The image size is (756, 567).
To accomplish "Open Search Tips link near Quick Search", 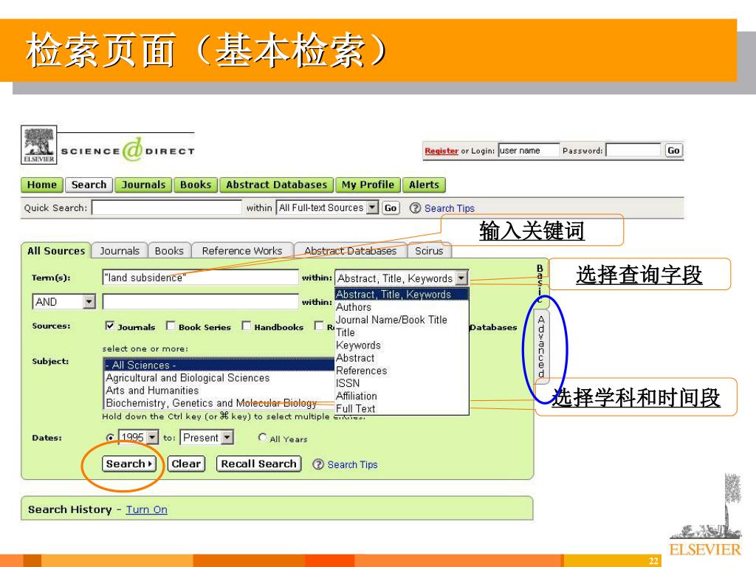I will coord(450,208).
